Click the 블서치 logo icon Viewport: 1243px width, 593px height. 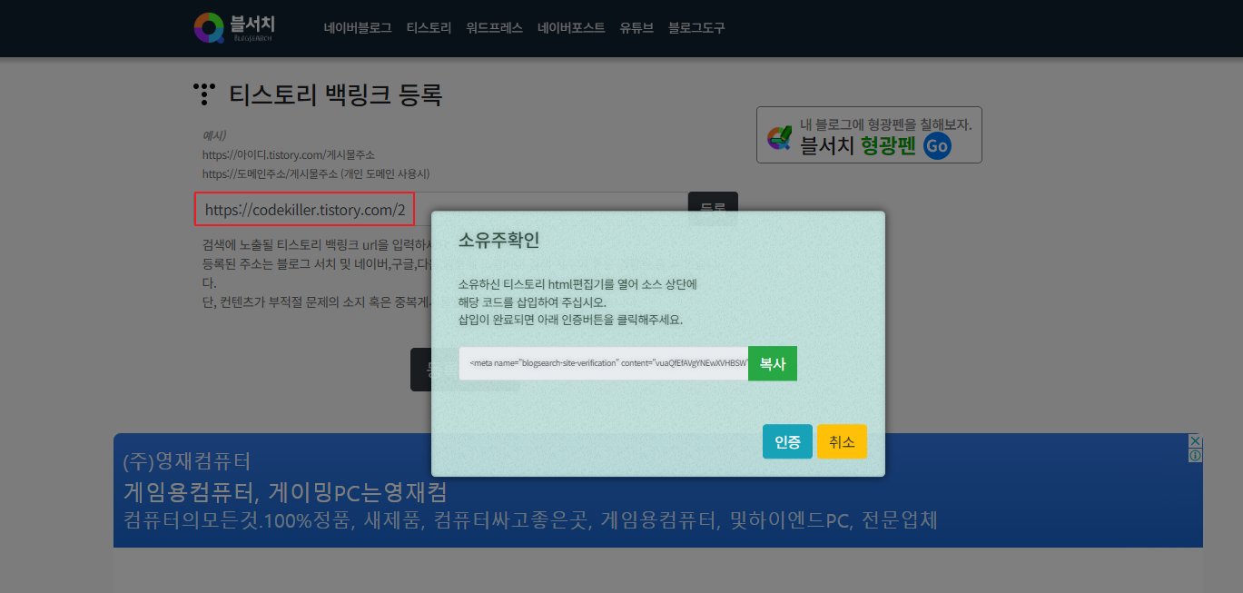coord(211,27)
